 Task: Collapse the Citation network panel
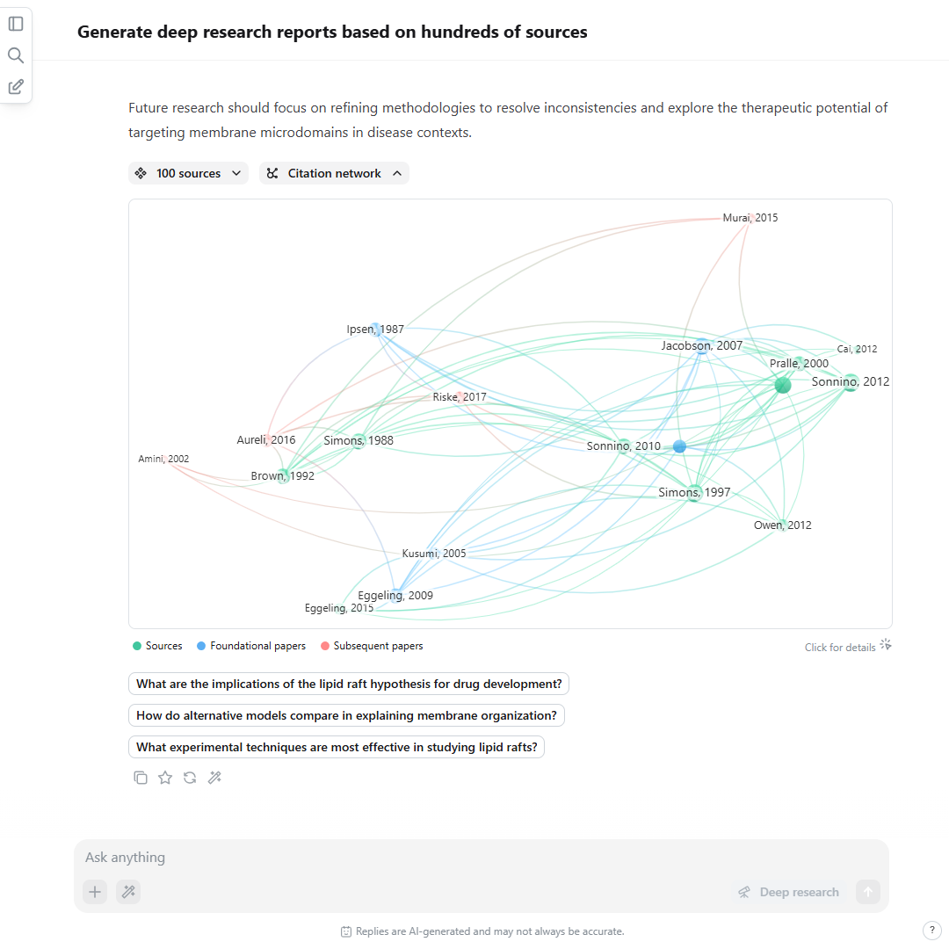334,173
